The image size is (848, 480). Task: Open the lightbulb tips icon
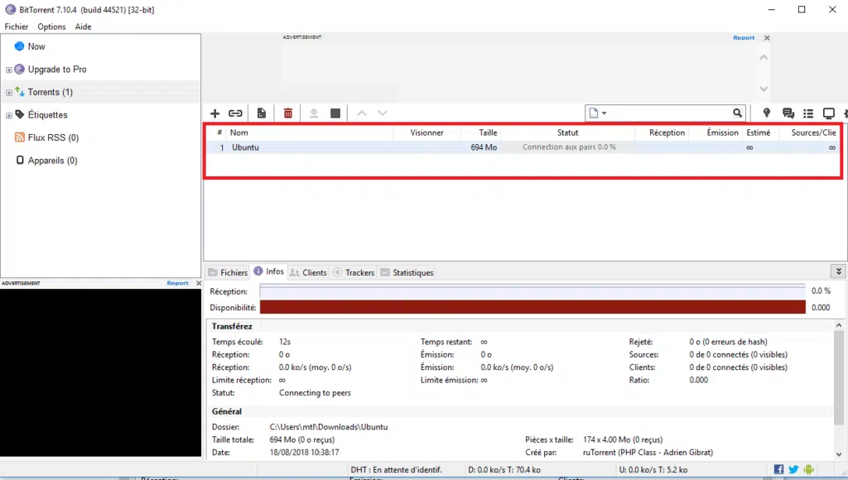point(766,113)
